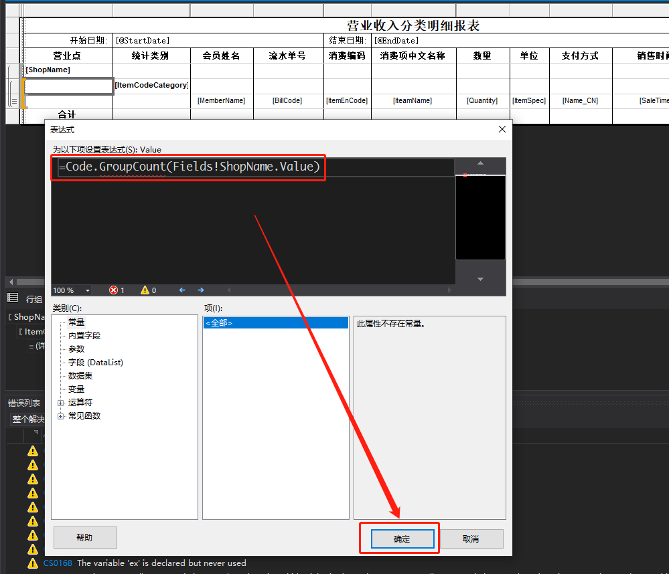669x574 pixels.
Task: Select the 字段 (DataList) category
Action: click(x=96, y=362)
